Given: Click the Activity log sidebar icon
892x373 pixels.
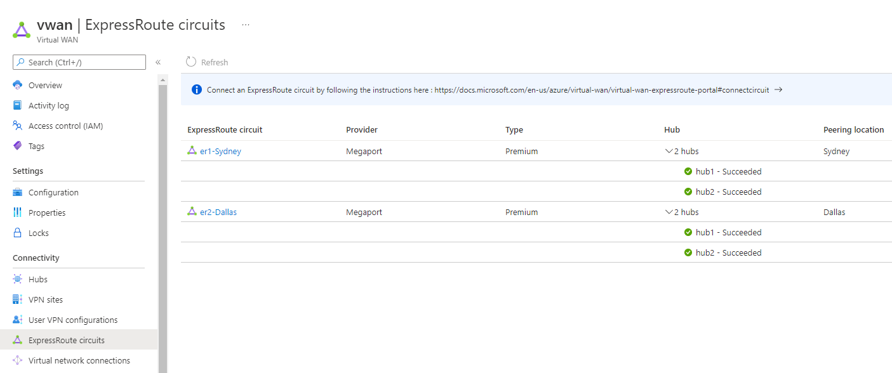Looking at the screenshot, I should click(18, 105).
